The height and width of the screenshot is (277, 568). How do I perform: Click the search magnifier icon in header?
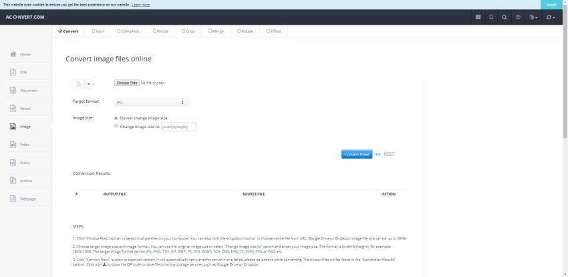505,17
